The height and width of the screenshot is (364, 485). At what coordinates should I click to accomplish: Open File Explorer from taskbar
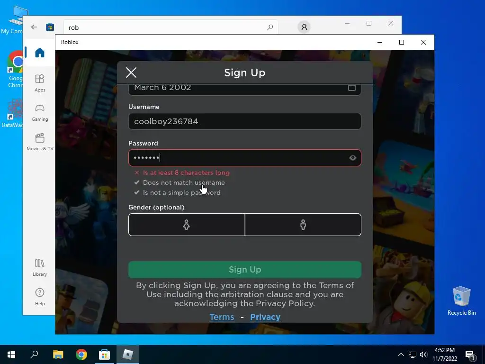[58, 355]
